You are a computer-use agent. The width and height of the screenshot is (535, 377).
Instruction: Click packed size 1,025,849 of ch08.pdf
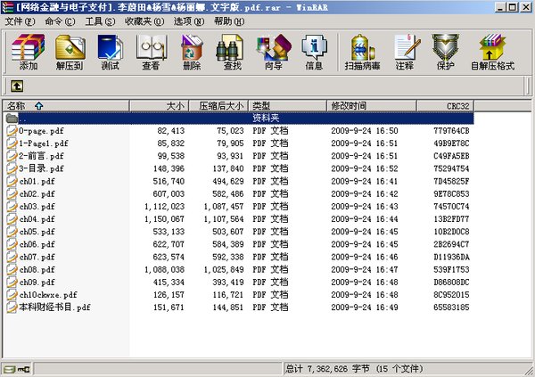[224, 269]
